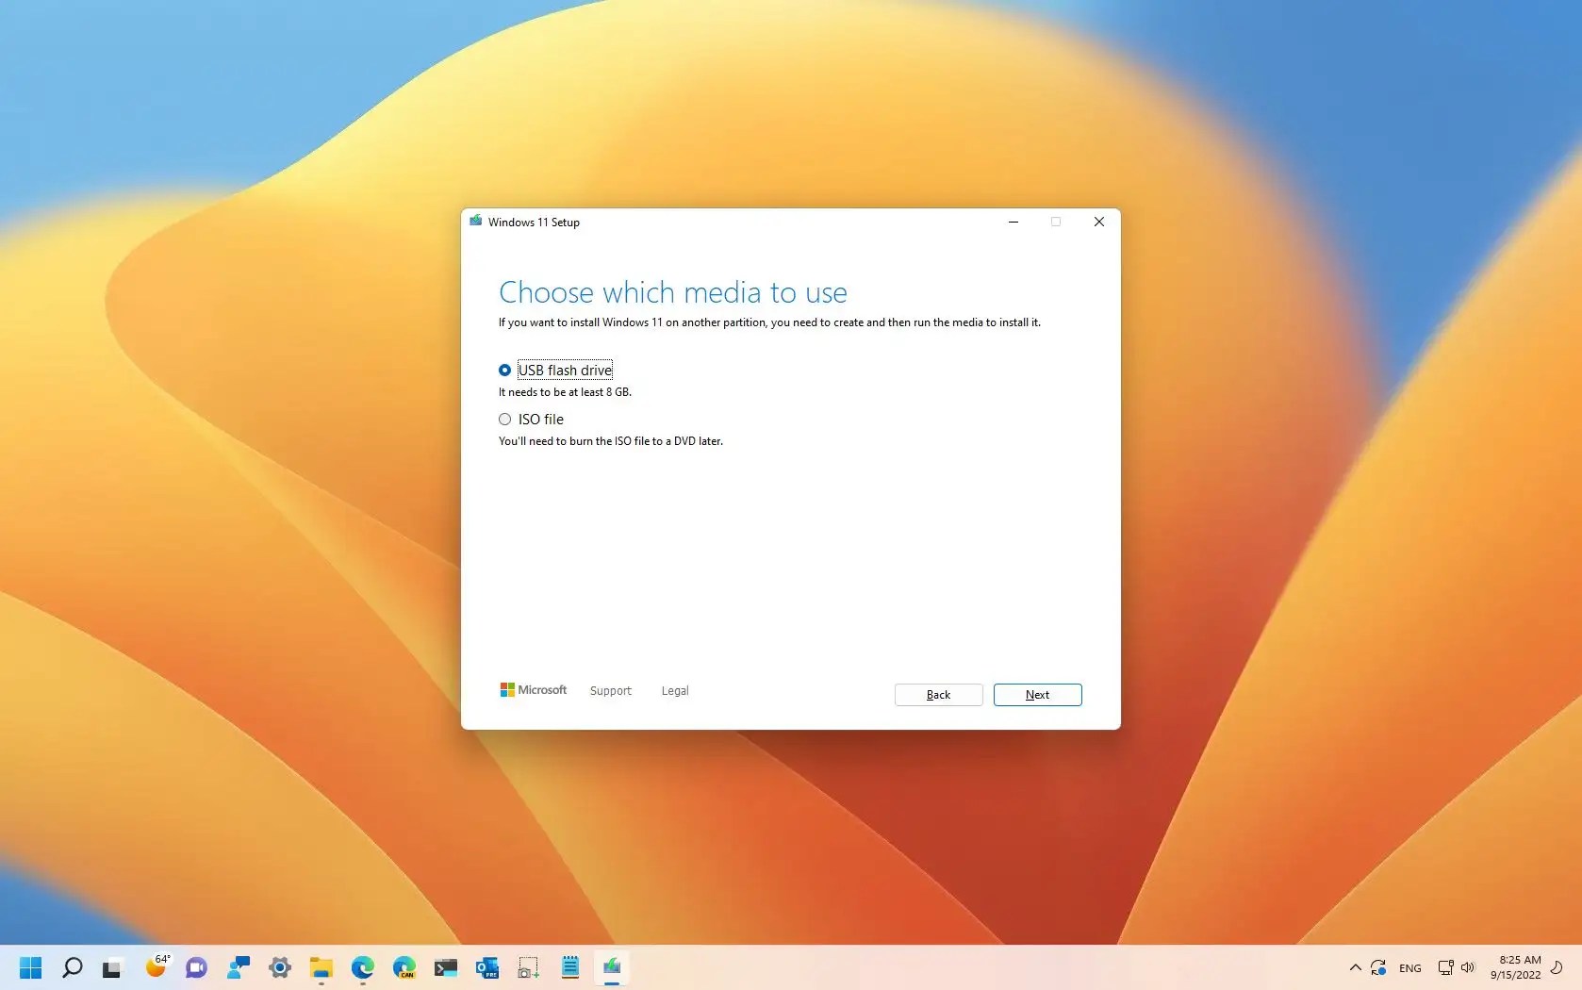Open the Support link
This screenshot has height=990, width=1582.
[x=611, y=690]
